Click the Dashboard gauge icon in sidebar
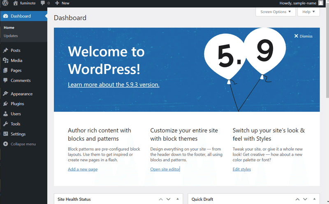 [5, 16]
